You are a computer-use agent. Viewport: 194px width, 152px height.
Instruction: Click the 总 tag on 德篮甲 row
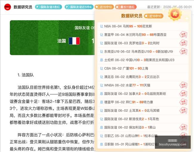(101, 102)
